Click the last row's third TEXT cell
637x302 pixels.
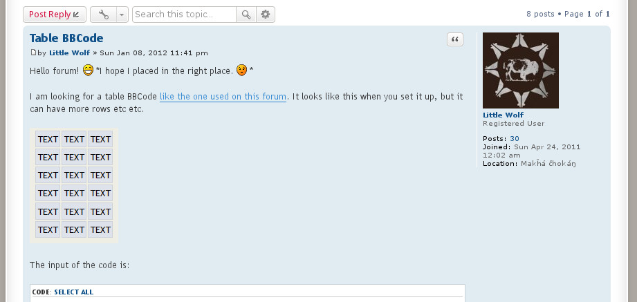(100, 229)
